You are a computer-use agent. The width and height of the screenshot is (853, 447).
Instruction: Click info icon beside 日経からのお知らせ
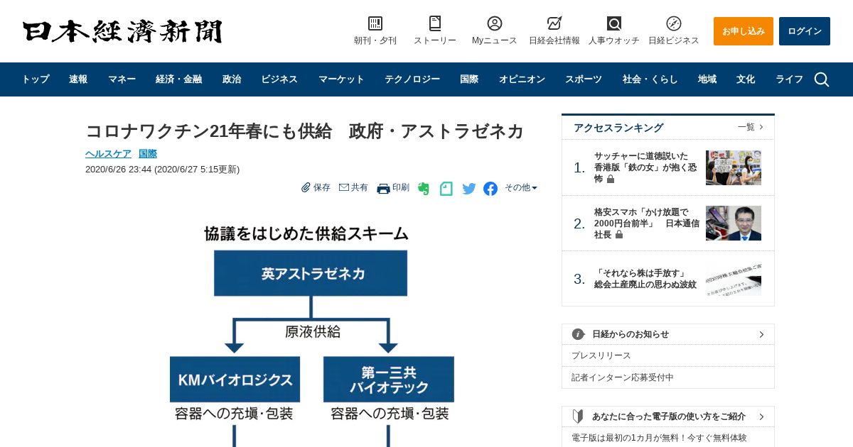click(x=579, y=334)
